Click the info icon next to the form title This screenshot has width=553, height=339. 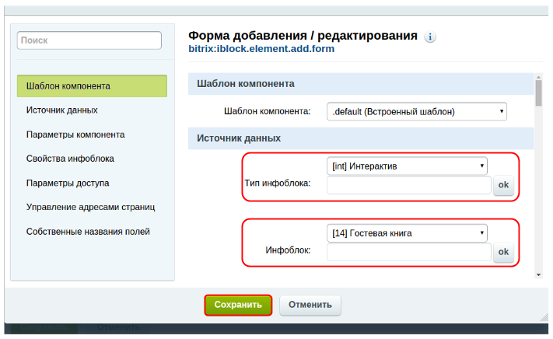pyautogui.click(x=430, y=37)
